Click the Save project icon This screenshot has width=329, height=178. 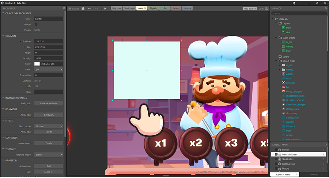coord(83,8)
